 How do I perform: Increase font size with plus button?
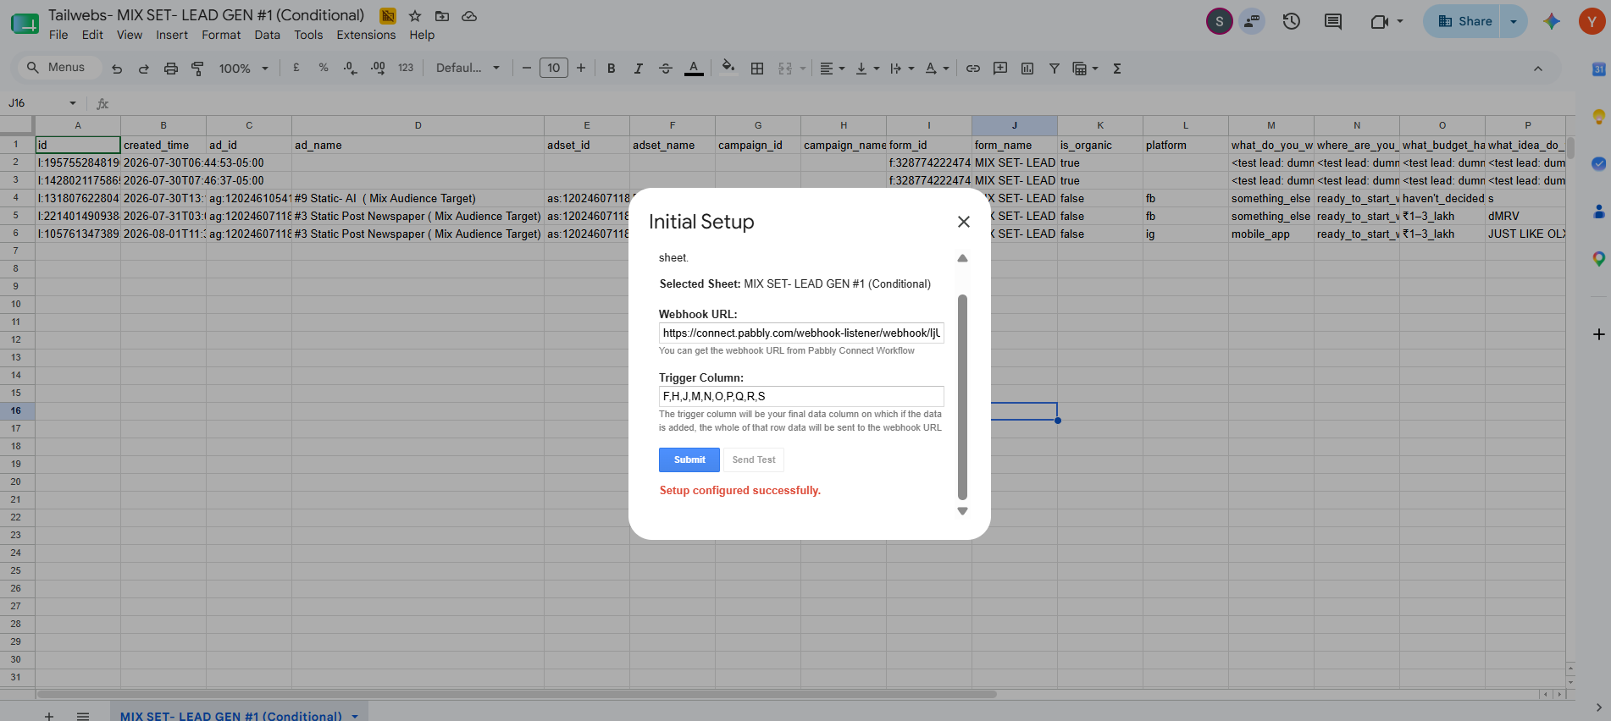click(581, 68)
